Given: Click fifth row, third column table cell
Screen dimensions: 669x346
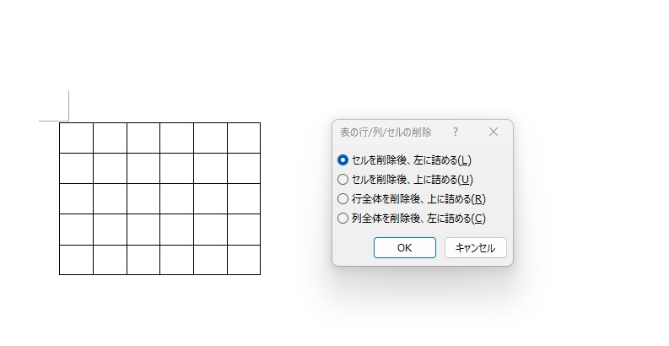Looking at the screenshot, I should tap(143, 260).
